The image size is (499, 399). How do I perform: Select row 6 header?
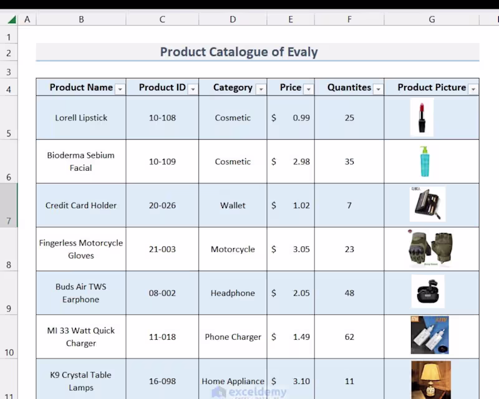pos(9,161)
